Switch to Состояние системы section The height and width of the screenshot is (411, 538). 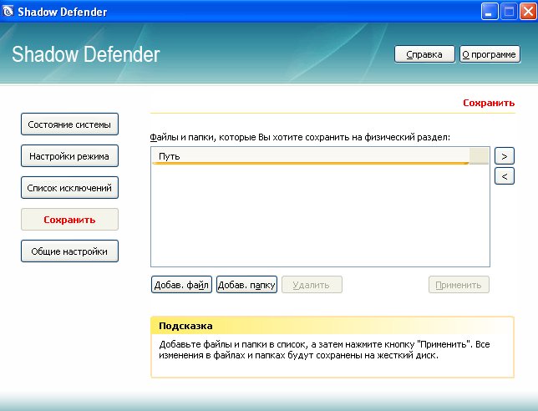click(x=69, y=124)
